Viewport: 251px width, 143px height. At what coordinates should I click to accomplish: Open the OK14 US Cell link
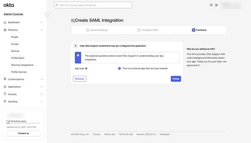[125, 134]
